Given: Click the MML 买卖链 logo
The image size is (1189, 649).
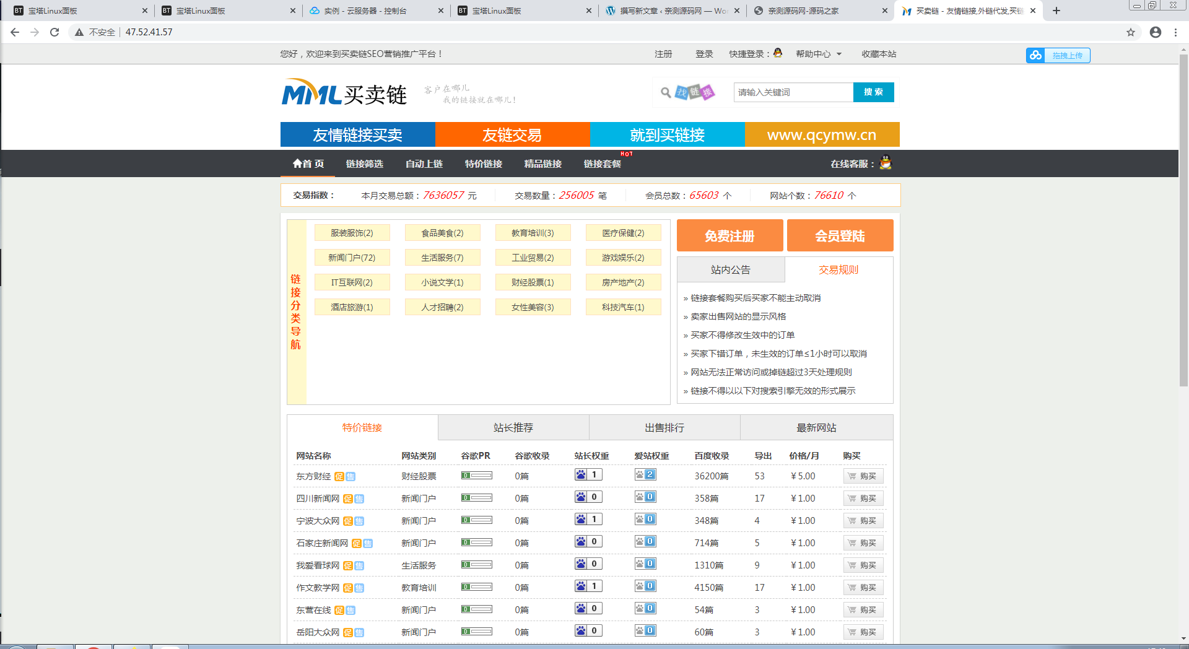Looking at the screenshot, I should 344,92.
